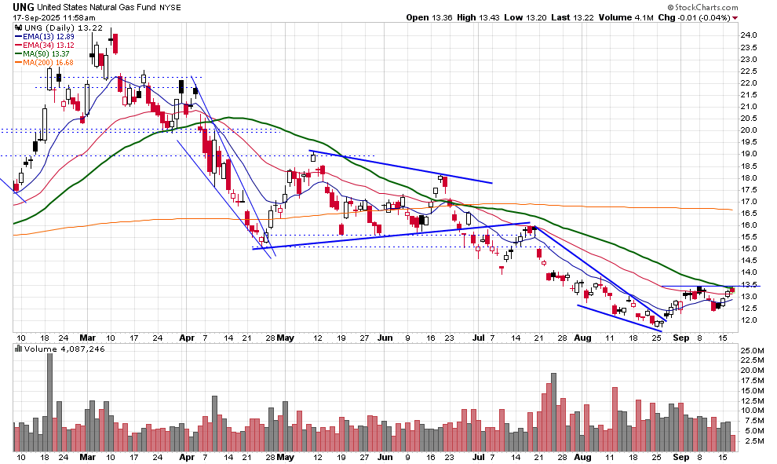Click the 25.0M label on volume axis

point(751,350)
